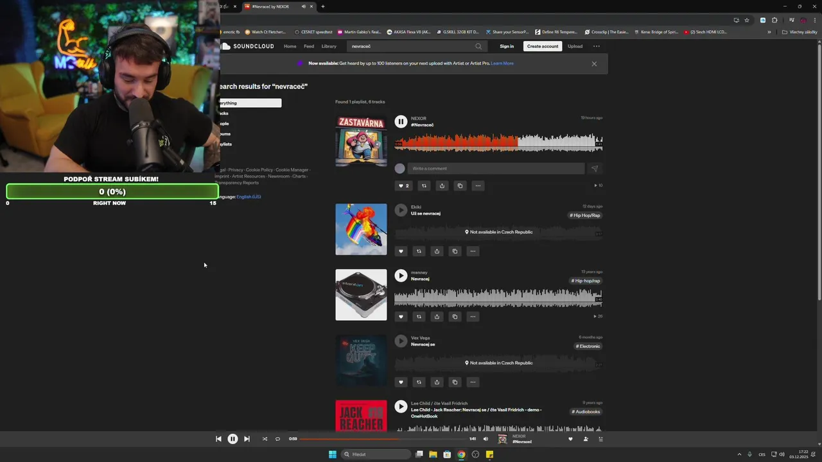Image resolution: width=822 pixels, height=462 pixels.
Task: Open more options for manney Nevracej
Action: click(x=473, y=317)
